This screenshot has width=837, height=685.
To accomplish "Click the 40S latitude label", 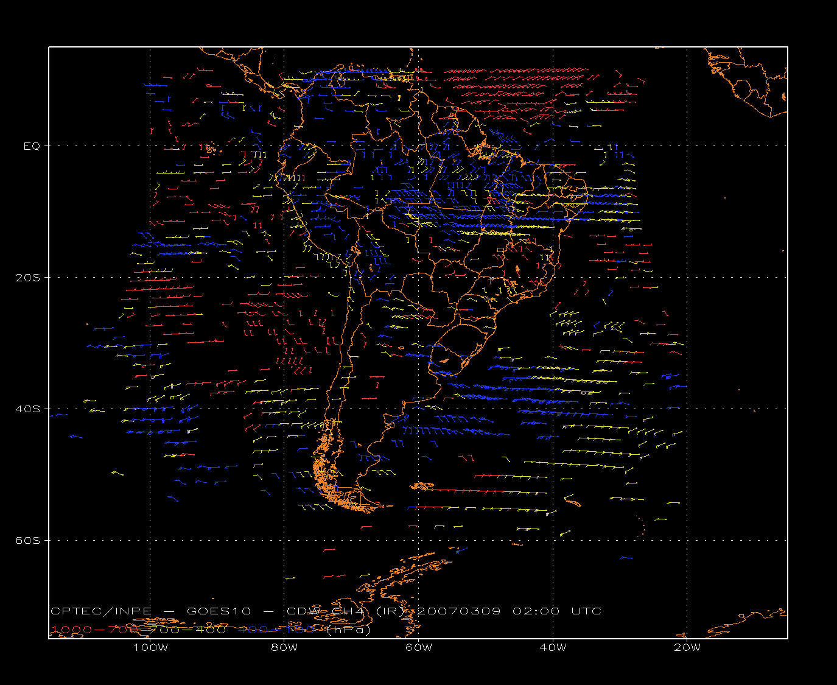I will (27, 409).
